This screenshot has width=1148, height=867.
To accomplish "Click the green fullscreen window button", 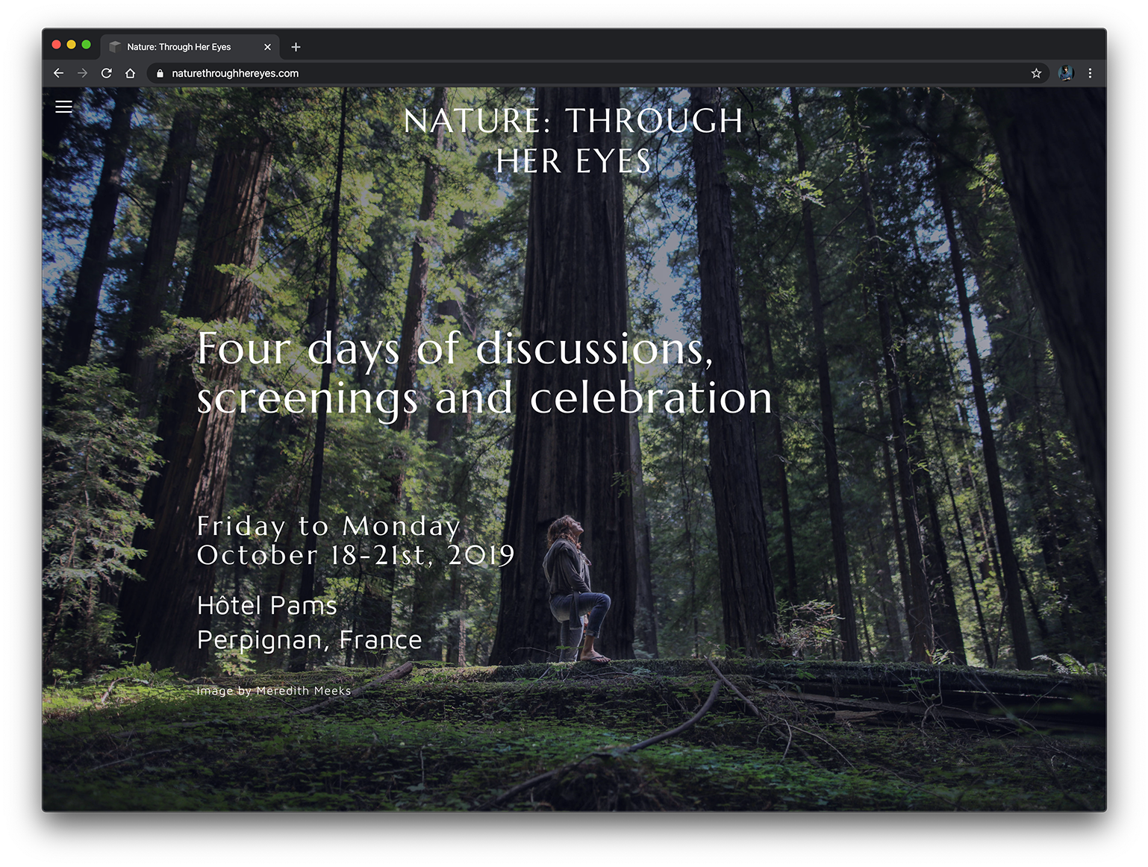I will click(x=86, y=45).
